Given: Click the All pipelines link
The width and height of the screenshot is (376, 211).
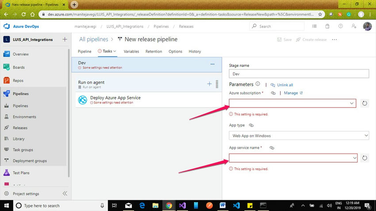Looking at the screenshot, I should (x=93, y=39).
